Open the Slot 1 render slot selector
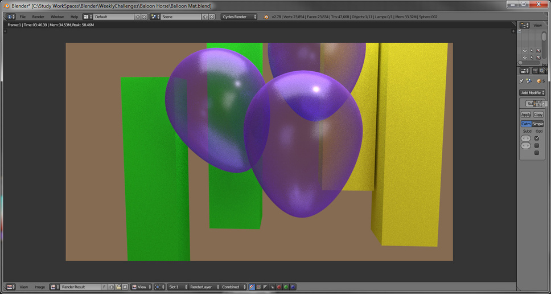This screenshot has height=294, width=551. 177,287
